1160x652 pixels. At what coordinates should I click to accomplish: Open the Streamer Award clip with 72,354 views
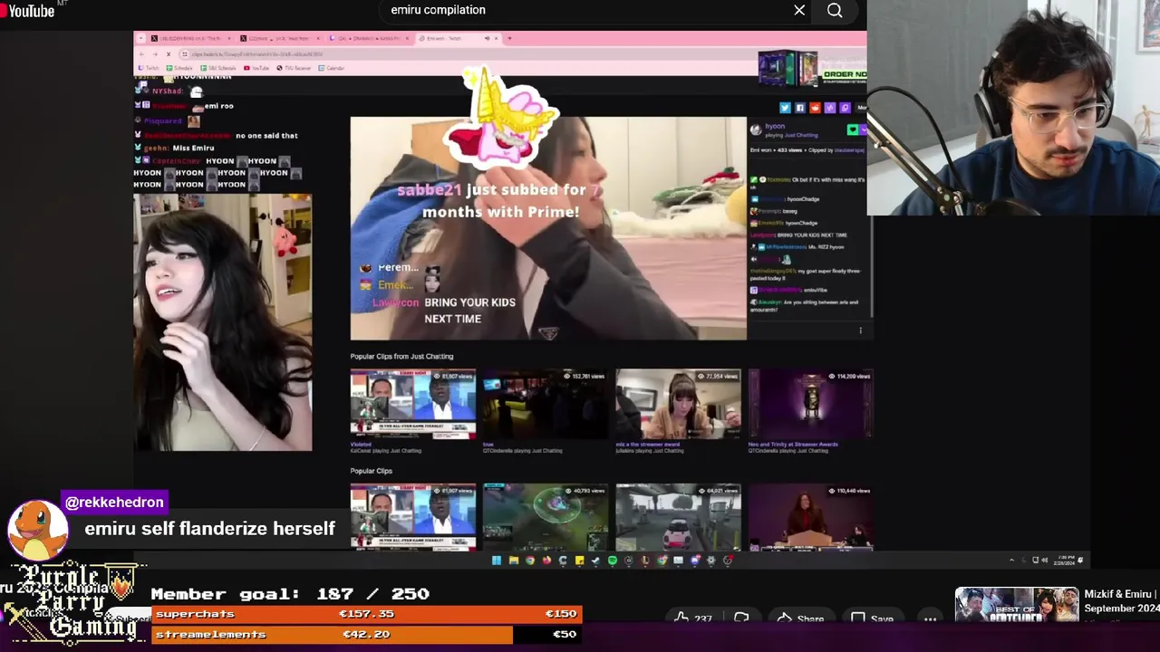click(678, 404)
